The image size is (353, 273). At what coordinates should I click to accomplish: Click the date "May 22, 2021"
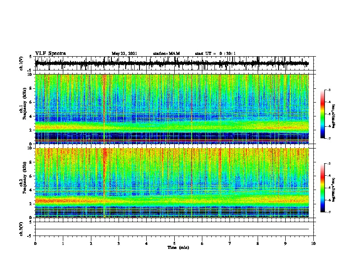click(124, 54)
